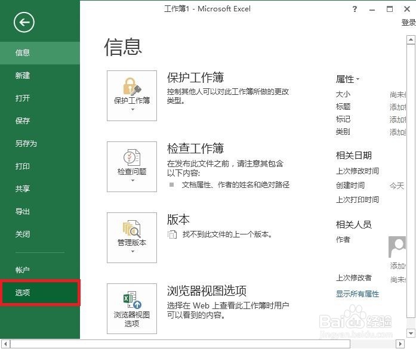Click the 浏览器视图选项 heading text
Screen dimensions: 416x349
point(207,291)
